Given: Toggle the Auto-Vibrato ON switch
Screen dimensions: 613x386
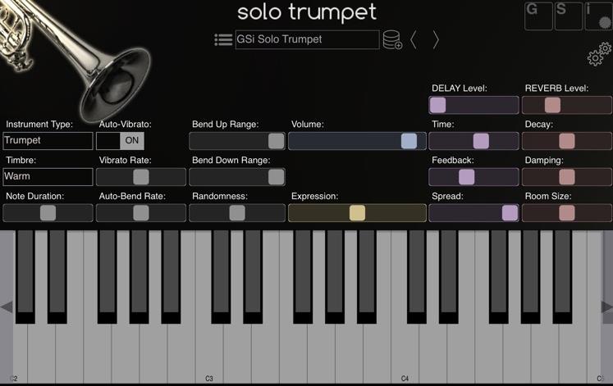Looking at the screenshot, I should (x=121, y=140).
